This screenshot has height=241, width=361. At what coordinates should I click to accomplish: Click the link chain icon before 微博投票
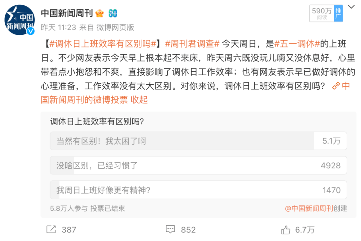336,86
